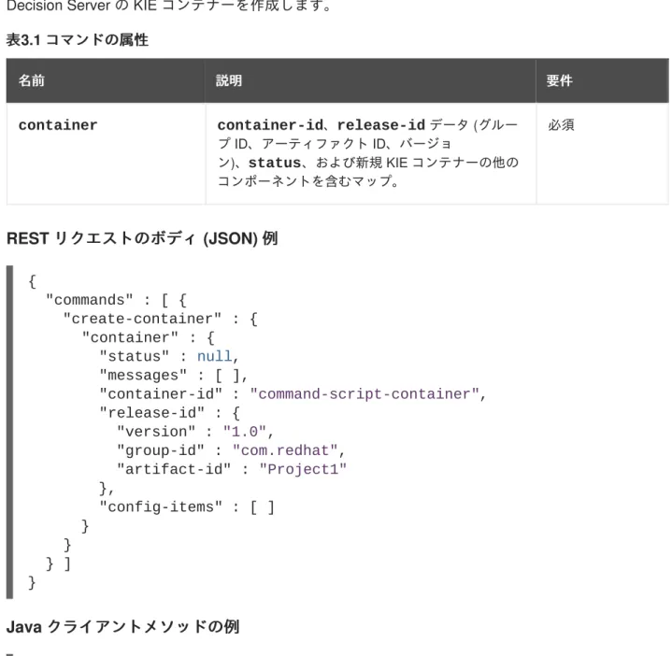672x656 pixels.
Task: Click the 'null' value in code
Action: tap(214, 356)
